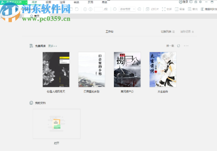The width and height of the screenshot is (217, 151).
Task: Start 幻灯片 slideshow mode
Action: 152,9
